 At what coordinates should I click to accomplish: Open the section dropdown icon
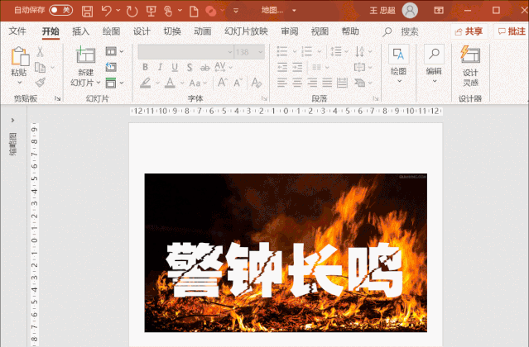[x=114, y=83]
